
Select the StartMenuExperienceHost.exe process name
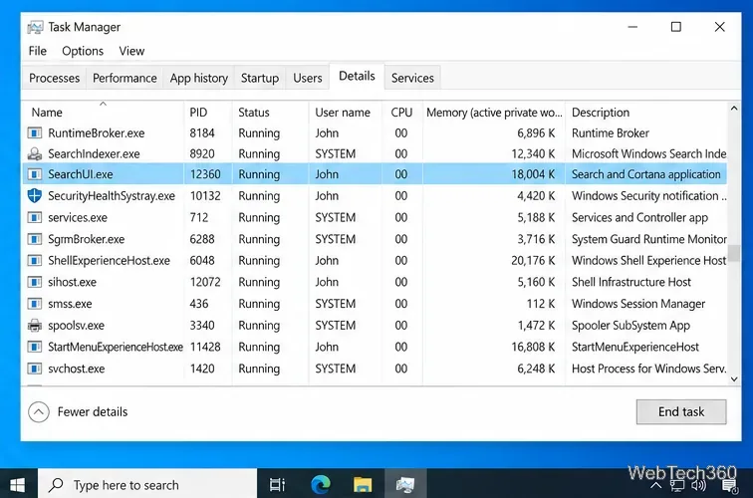pos(116,347)
